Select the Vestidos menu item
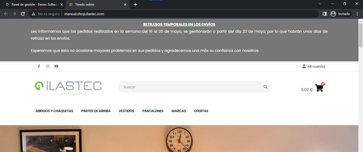The height and width of the screenshot is (152, 363). [126, 111]
